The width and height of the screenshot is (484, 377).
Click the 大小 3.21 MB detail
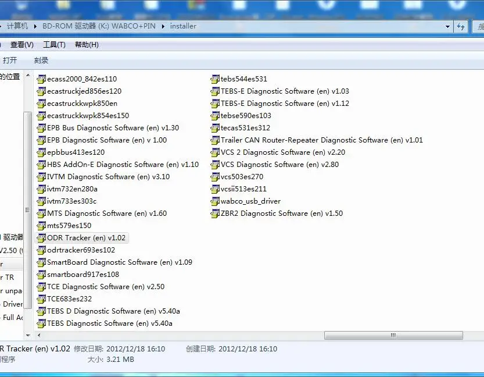point(111,360)
